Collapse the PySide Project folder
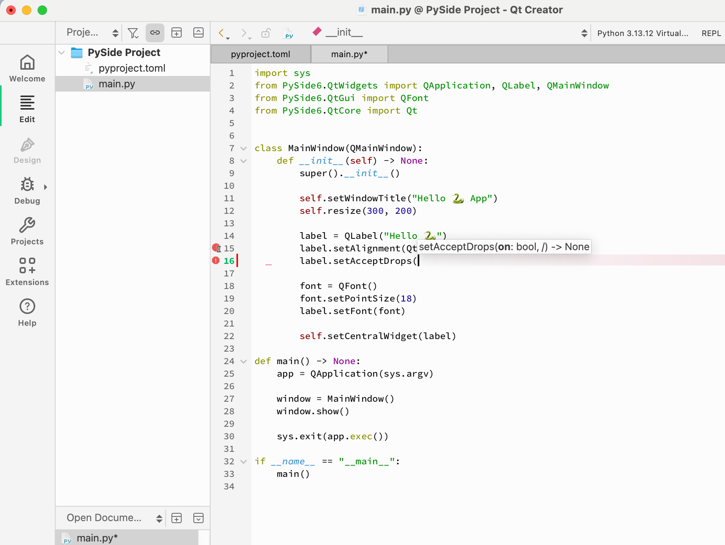This screenshot has width=725, height=545. (x=61, y=52)
